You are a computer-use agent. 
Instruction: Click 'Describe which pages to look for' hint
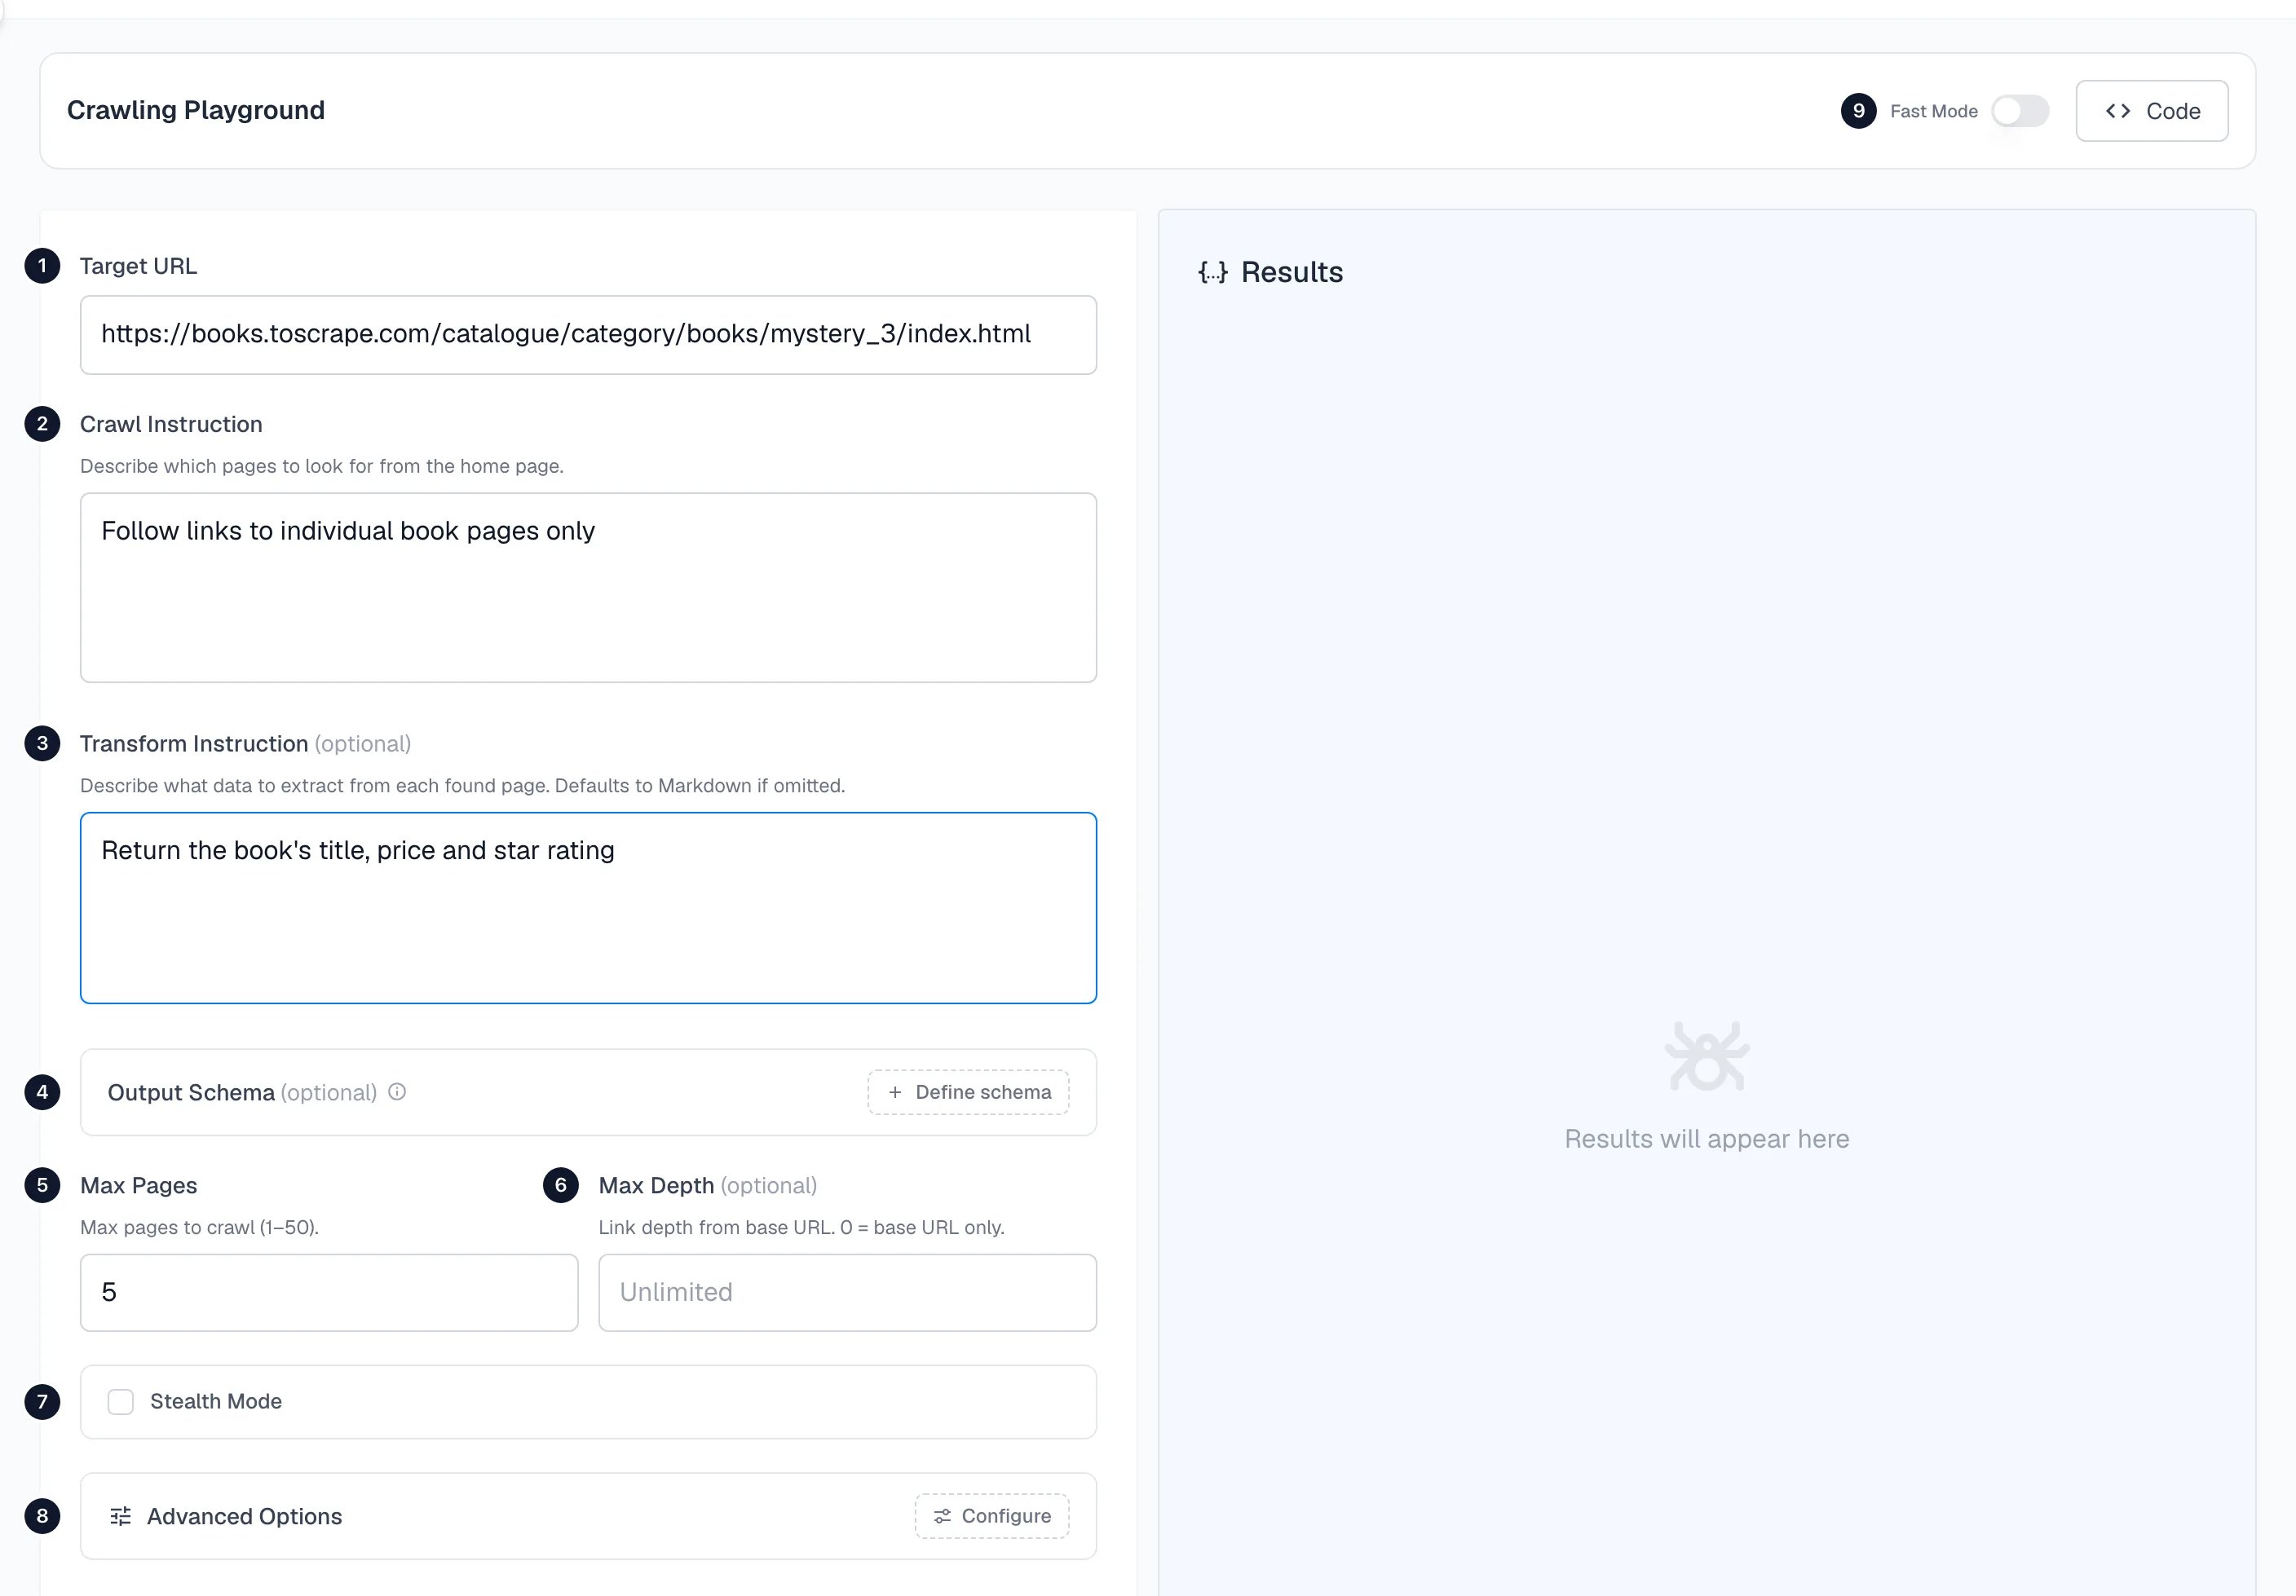coord(321,466)
